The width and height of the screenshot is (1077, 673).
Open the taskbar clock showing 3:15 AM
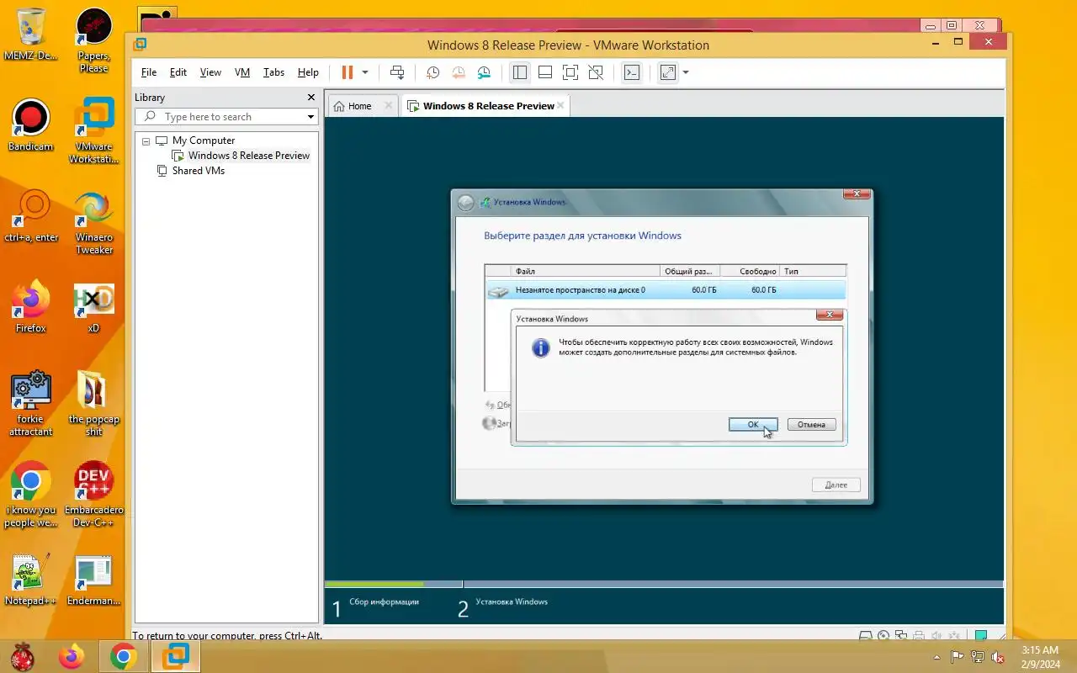(x=1041, y=657)
